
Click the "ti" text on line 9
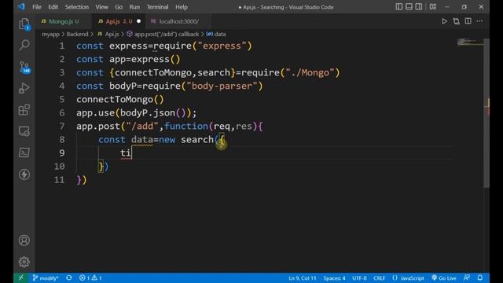tap(126, 153)
